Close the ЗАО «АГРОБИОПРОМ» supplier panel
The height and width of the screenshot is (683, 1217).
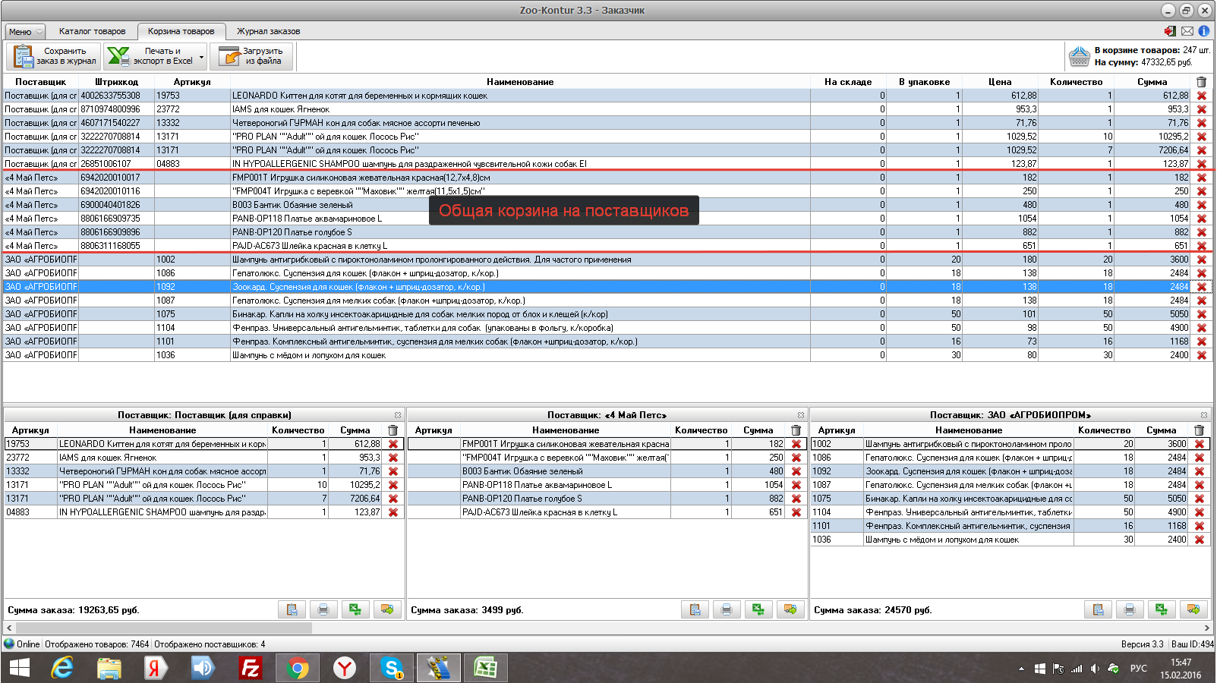[x=1204, y=415]
